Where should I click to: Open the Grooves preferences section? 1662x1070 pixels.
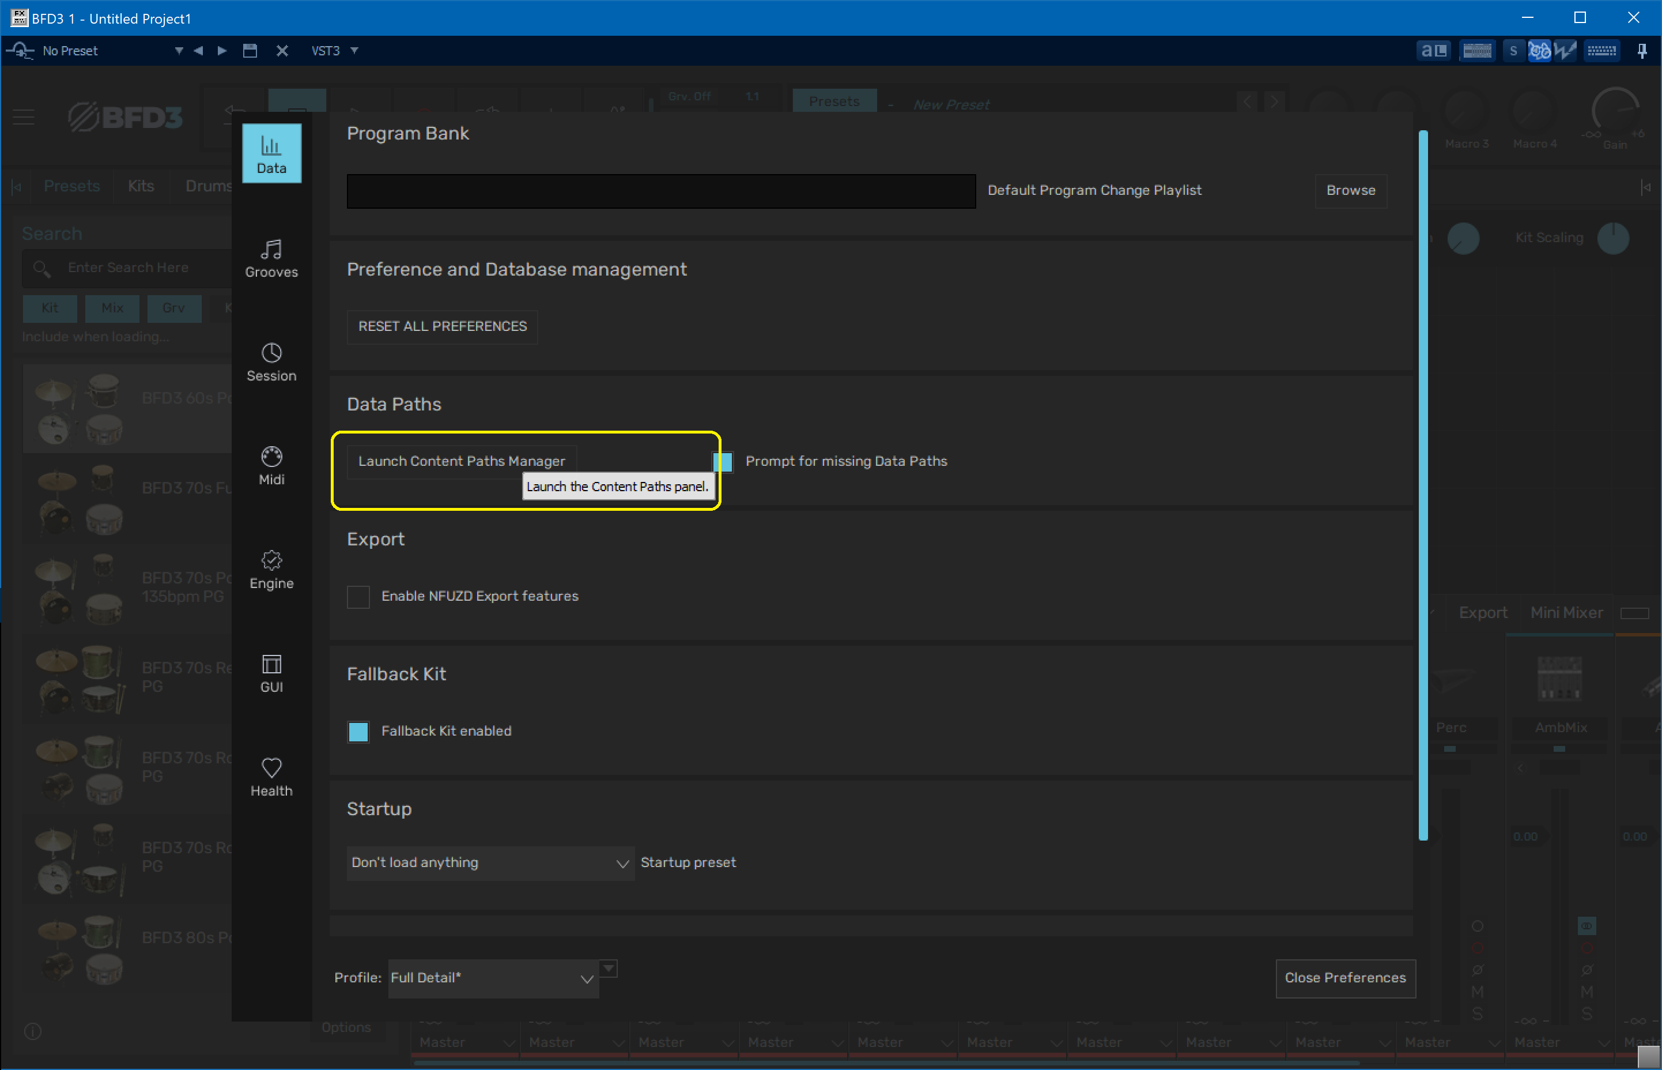point(271,258)
